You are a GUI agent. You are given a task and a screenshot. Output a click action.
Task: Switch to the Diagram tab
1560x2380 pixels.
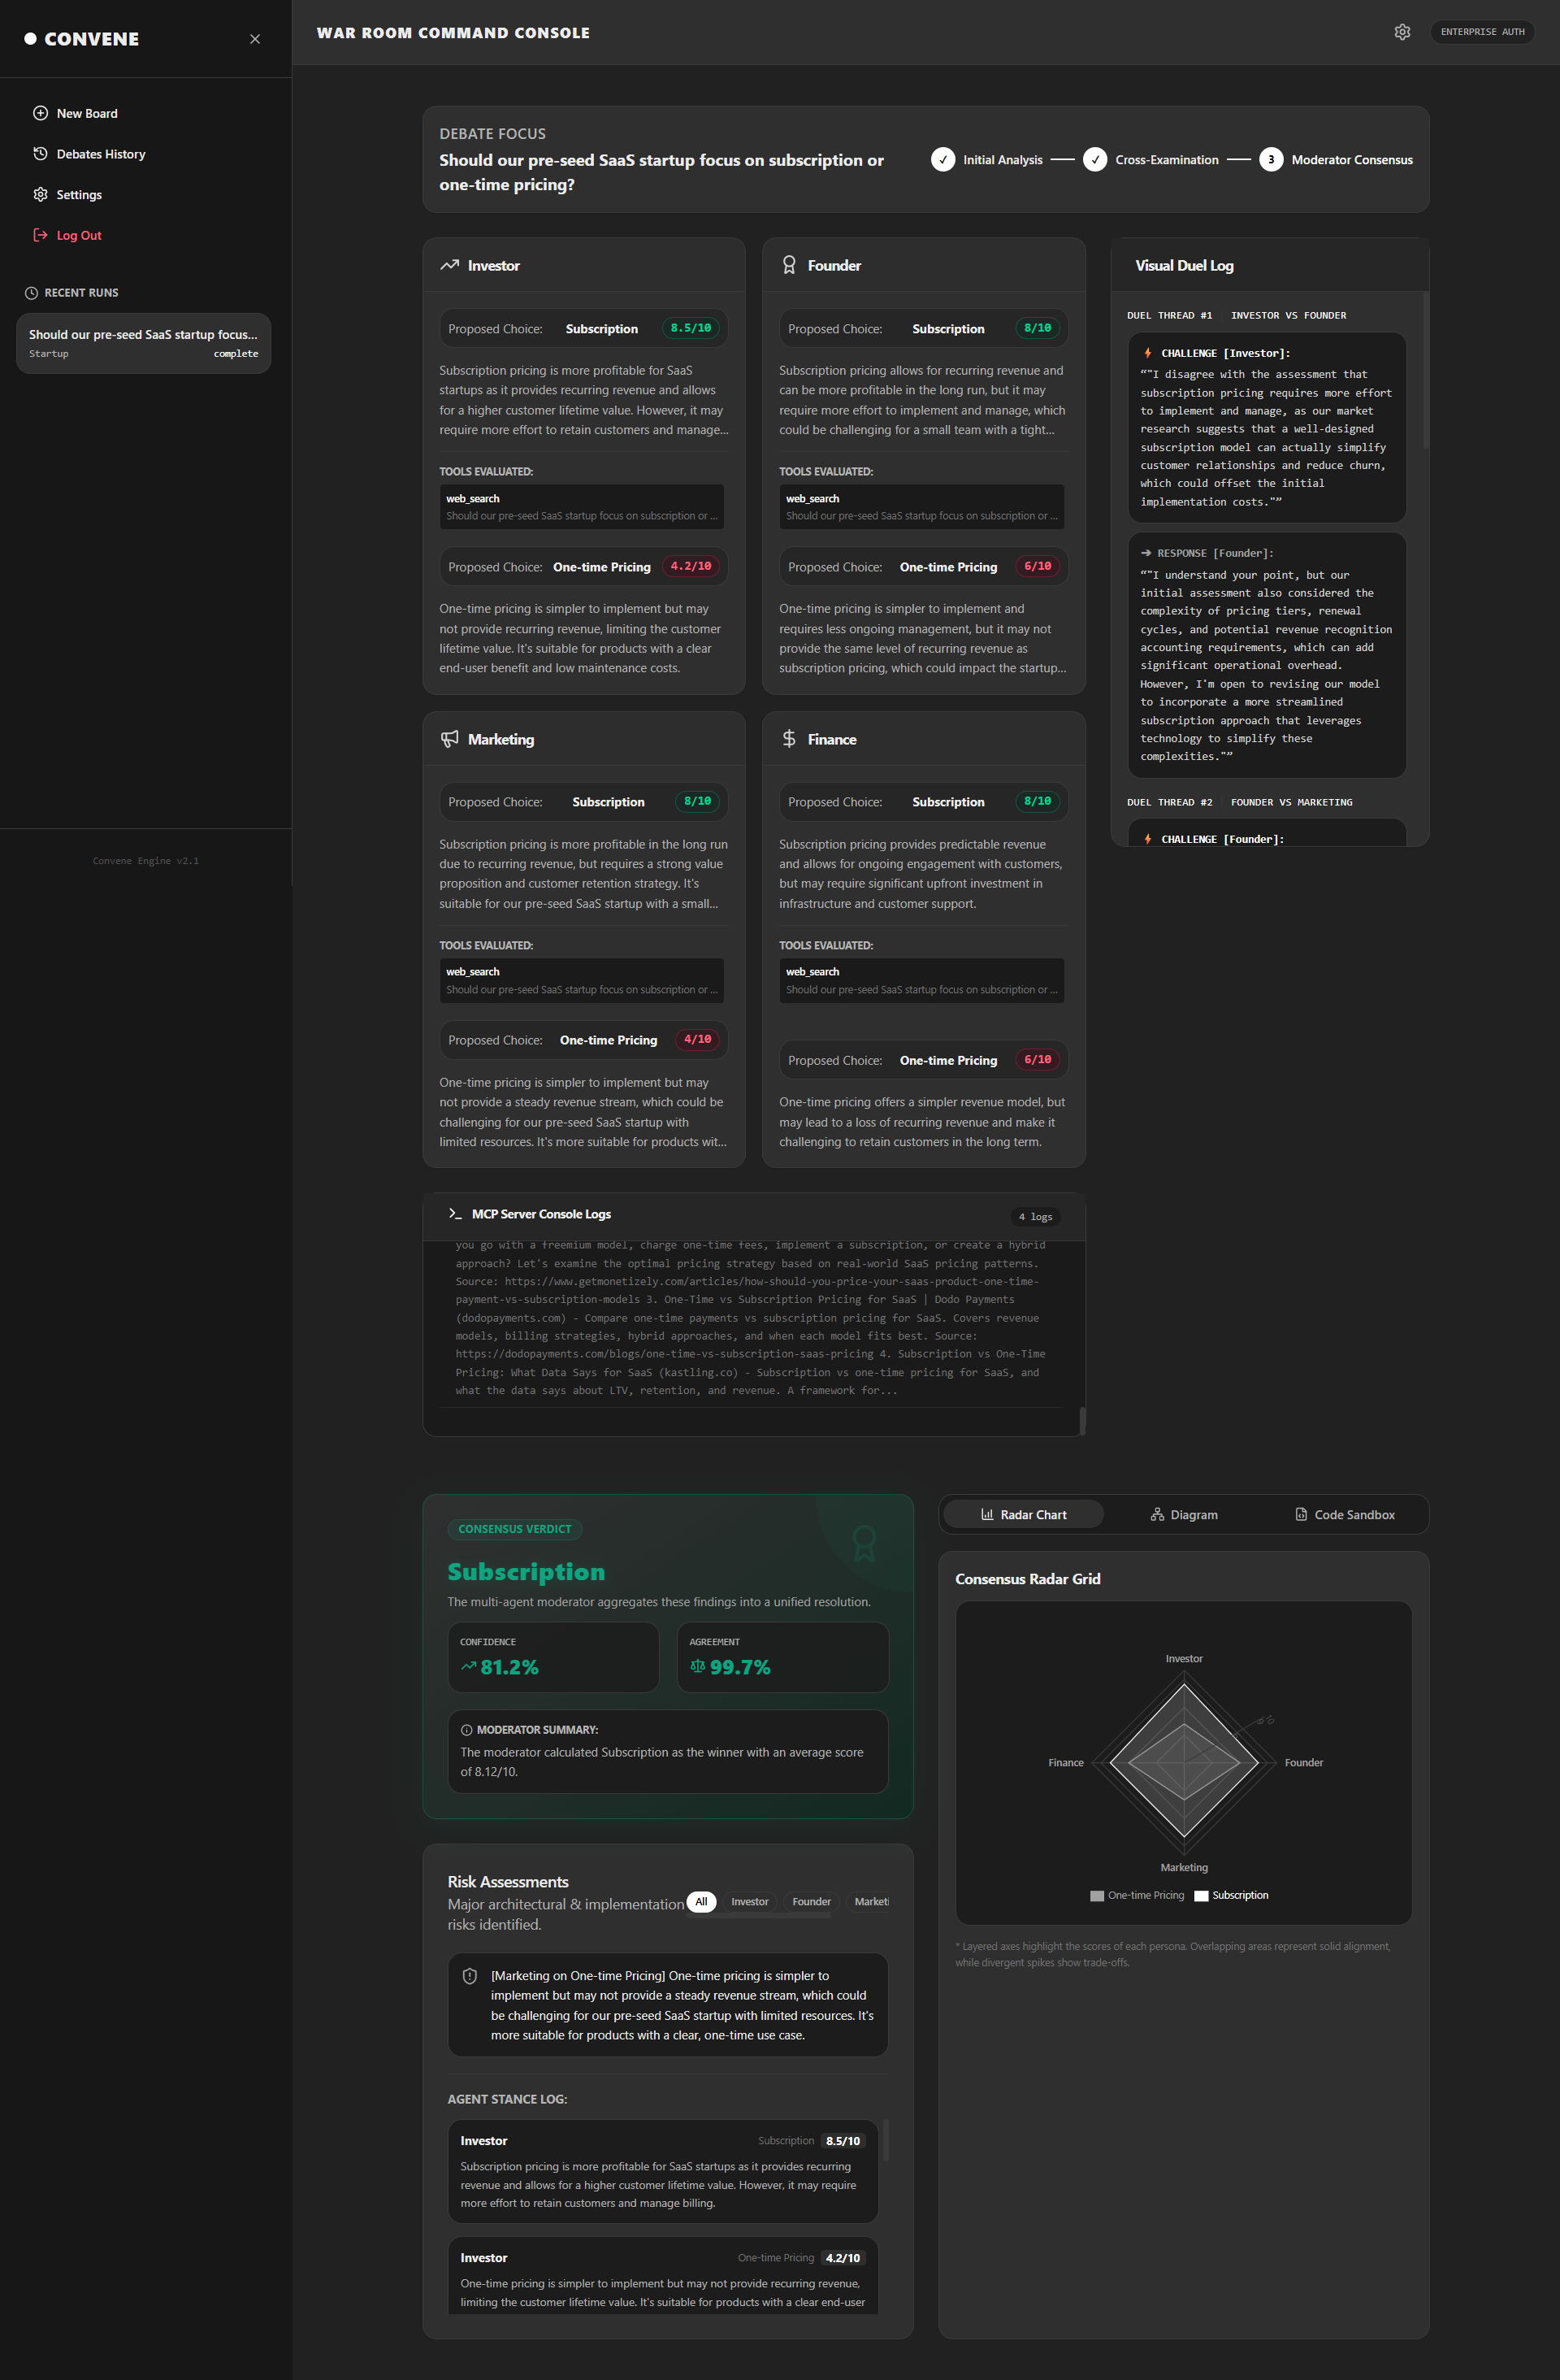pyautogui.click(x=1183, y=1515)
